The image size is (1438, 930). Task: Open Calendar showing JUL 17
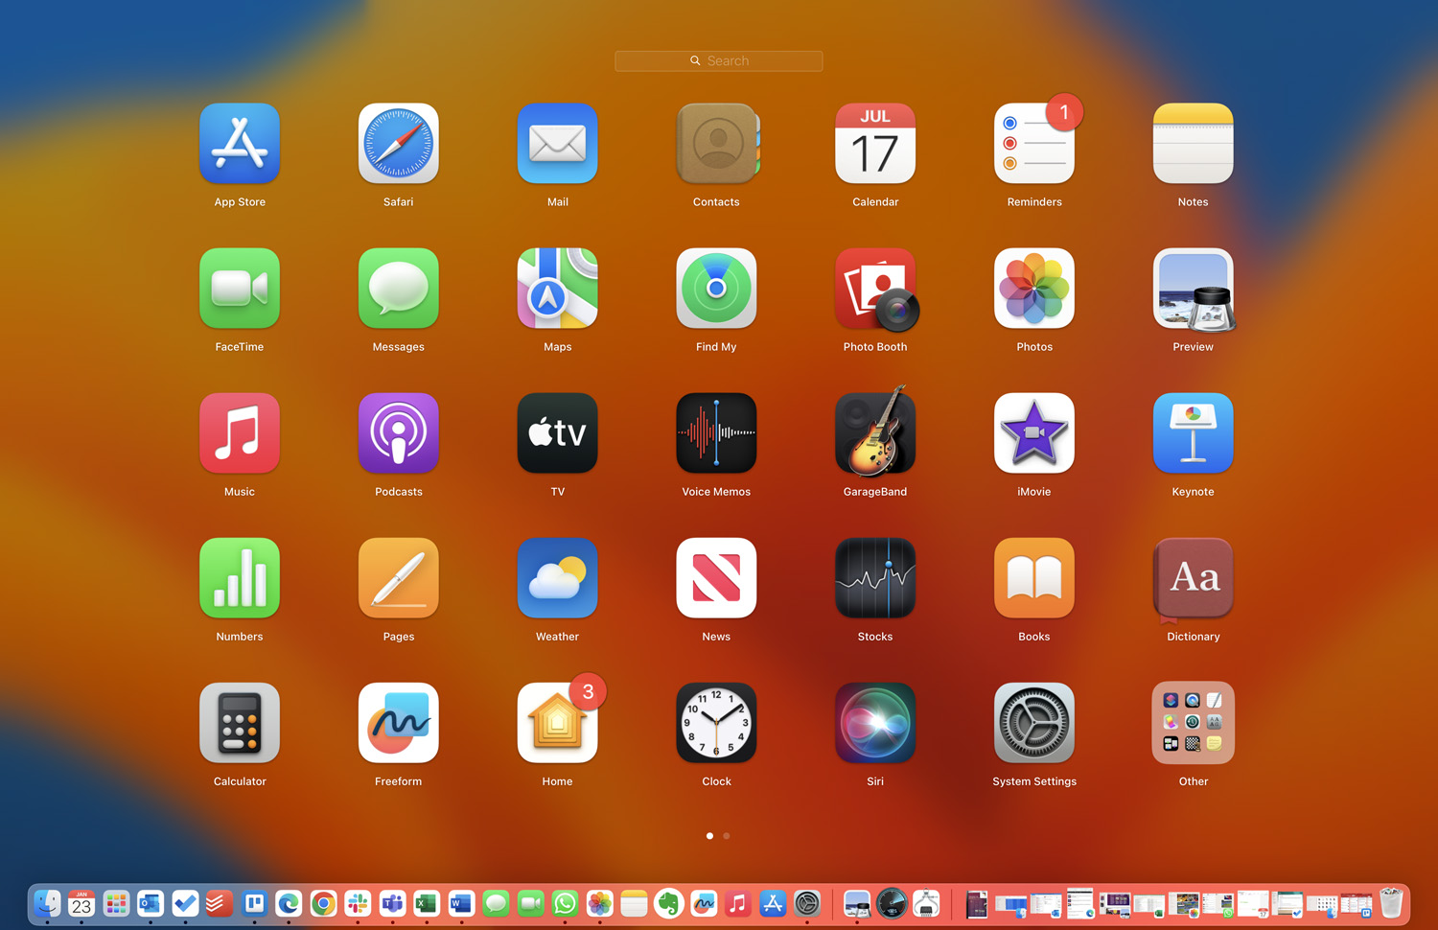pos(875,144)
